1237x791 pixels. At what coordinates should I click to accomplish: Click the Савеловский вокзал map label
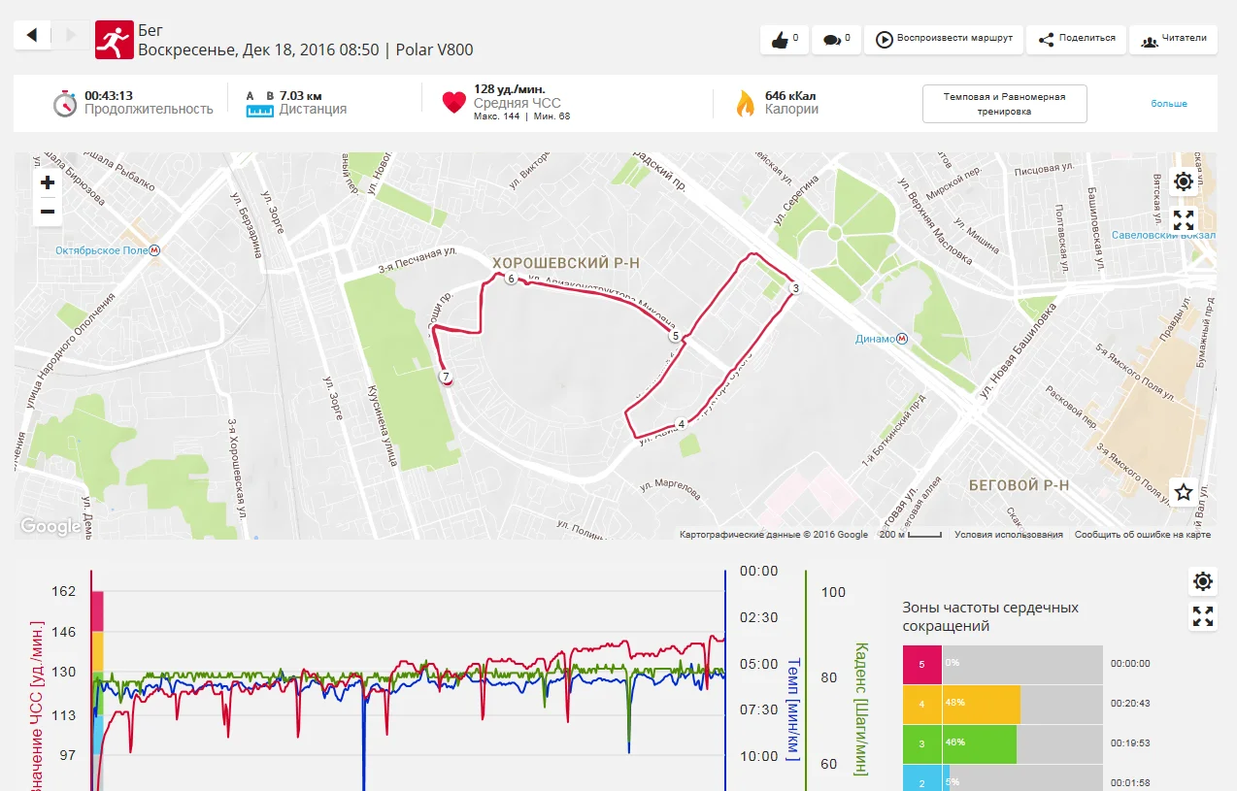(1163, 235)
